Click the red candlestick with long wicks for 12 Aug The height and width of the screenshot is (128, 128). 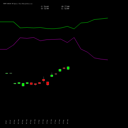(x=44, y=80)
